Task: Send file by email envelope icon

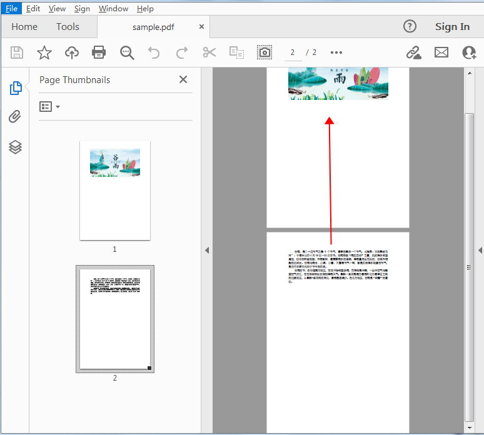Action: tap(441, 52)
